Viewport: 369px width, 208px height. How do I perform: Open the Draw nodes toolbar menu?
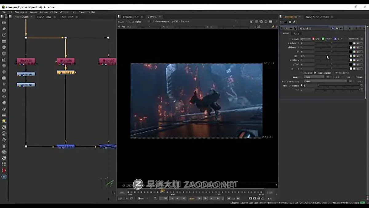(4, 29)
